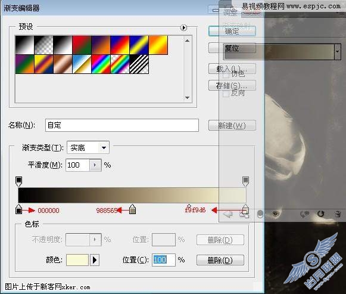Screen dimensions: 346x294
Task: Click the 名称 name field containing 自定
Action: 122,125
